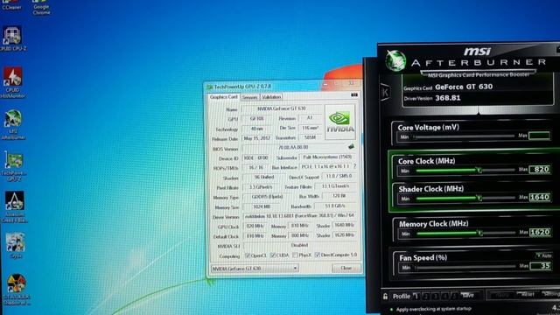
Task: Open the Assassin's Creed desktop shortcut
Action: [x=14, y=207]
